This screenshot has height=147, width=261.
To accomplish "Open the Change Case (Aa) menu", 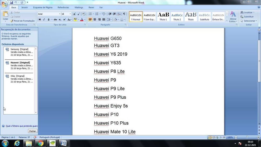I will tap(69, 20).
